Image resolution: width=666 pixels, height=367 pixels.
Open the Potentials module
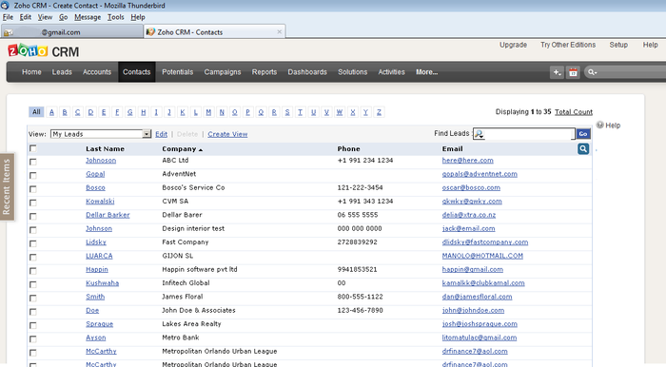pyautogui.click(x=178, y=72)
